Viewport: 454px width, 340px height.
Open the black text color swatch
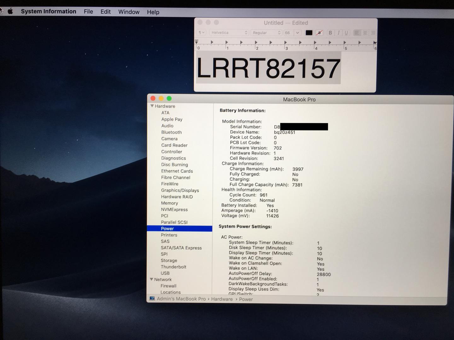pyautogui.click(x=309, y=33)
